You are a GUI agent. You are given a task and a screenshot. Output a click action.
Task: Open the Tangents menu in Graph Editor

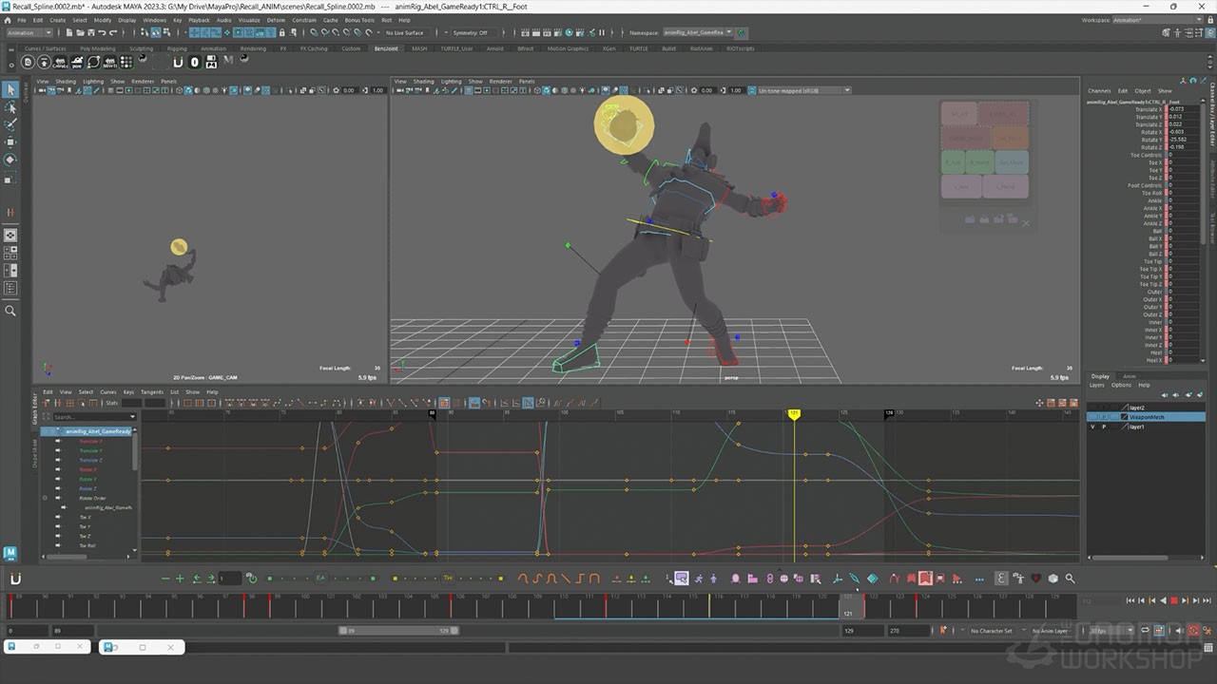(152, 391)
